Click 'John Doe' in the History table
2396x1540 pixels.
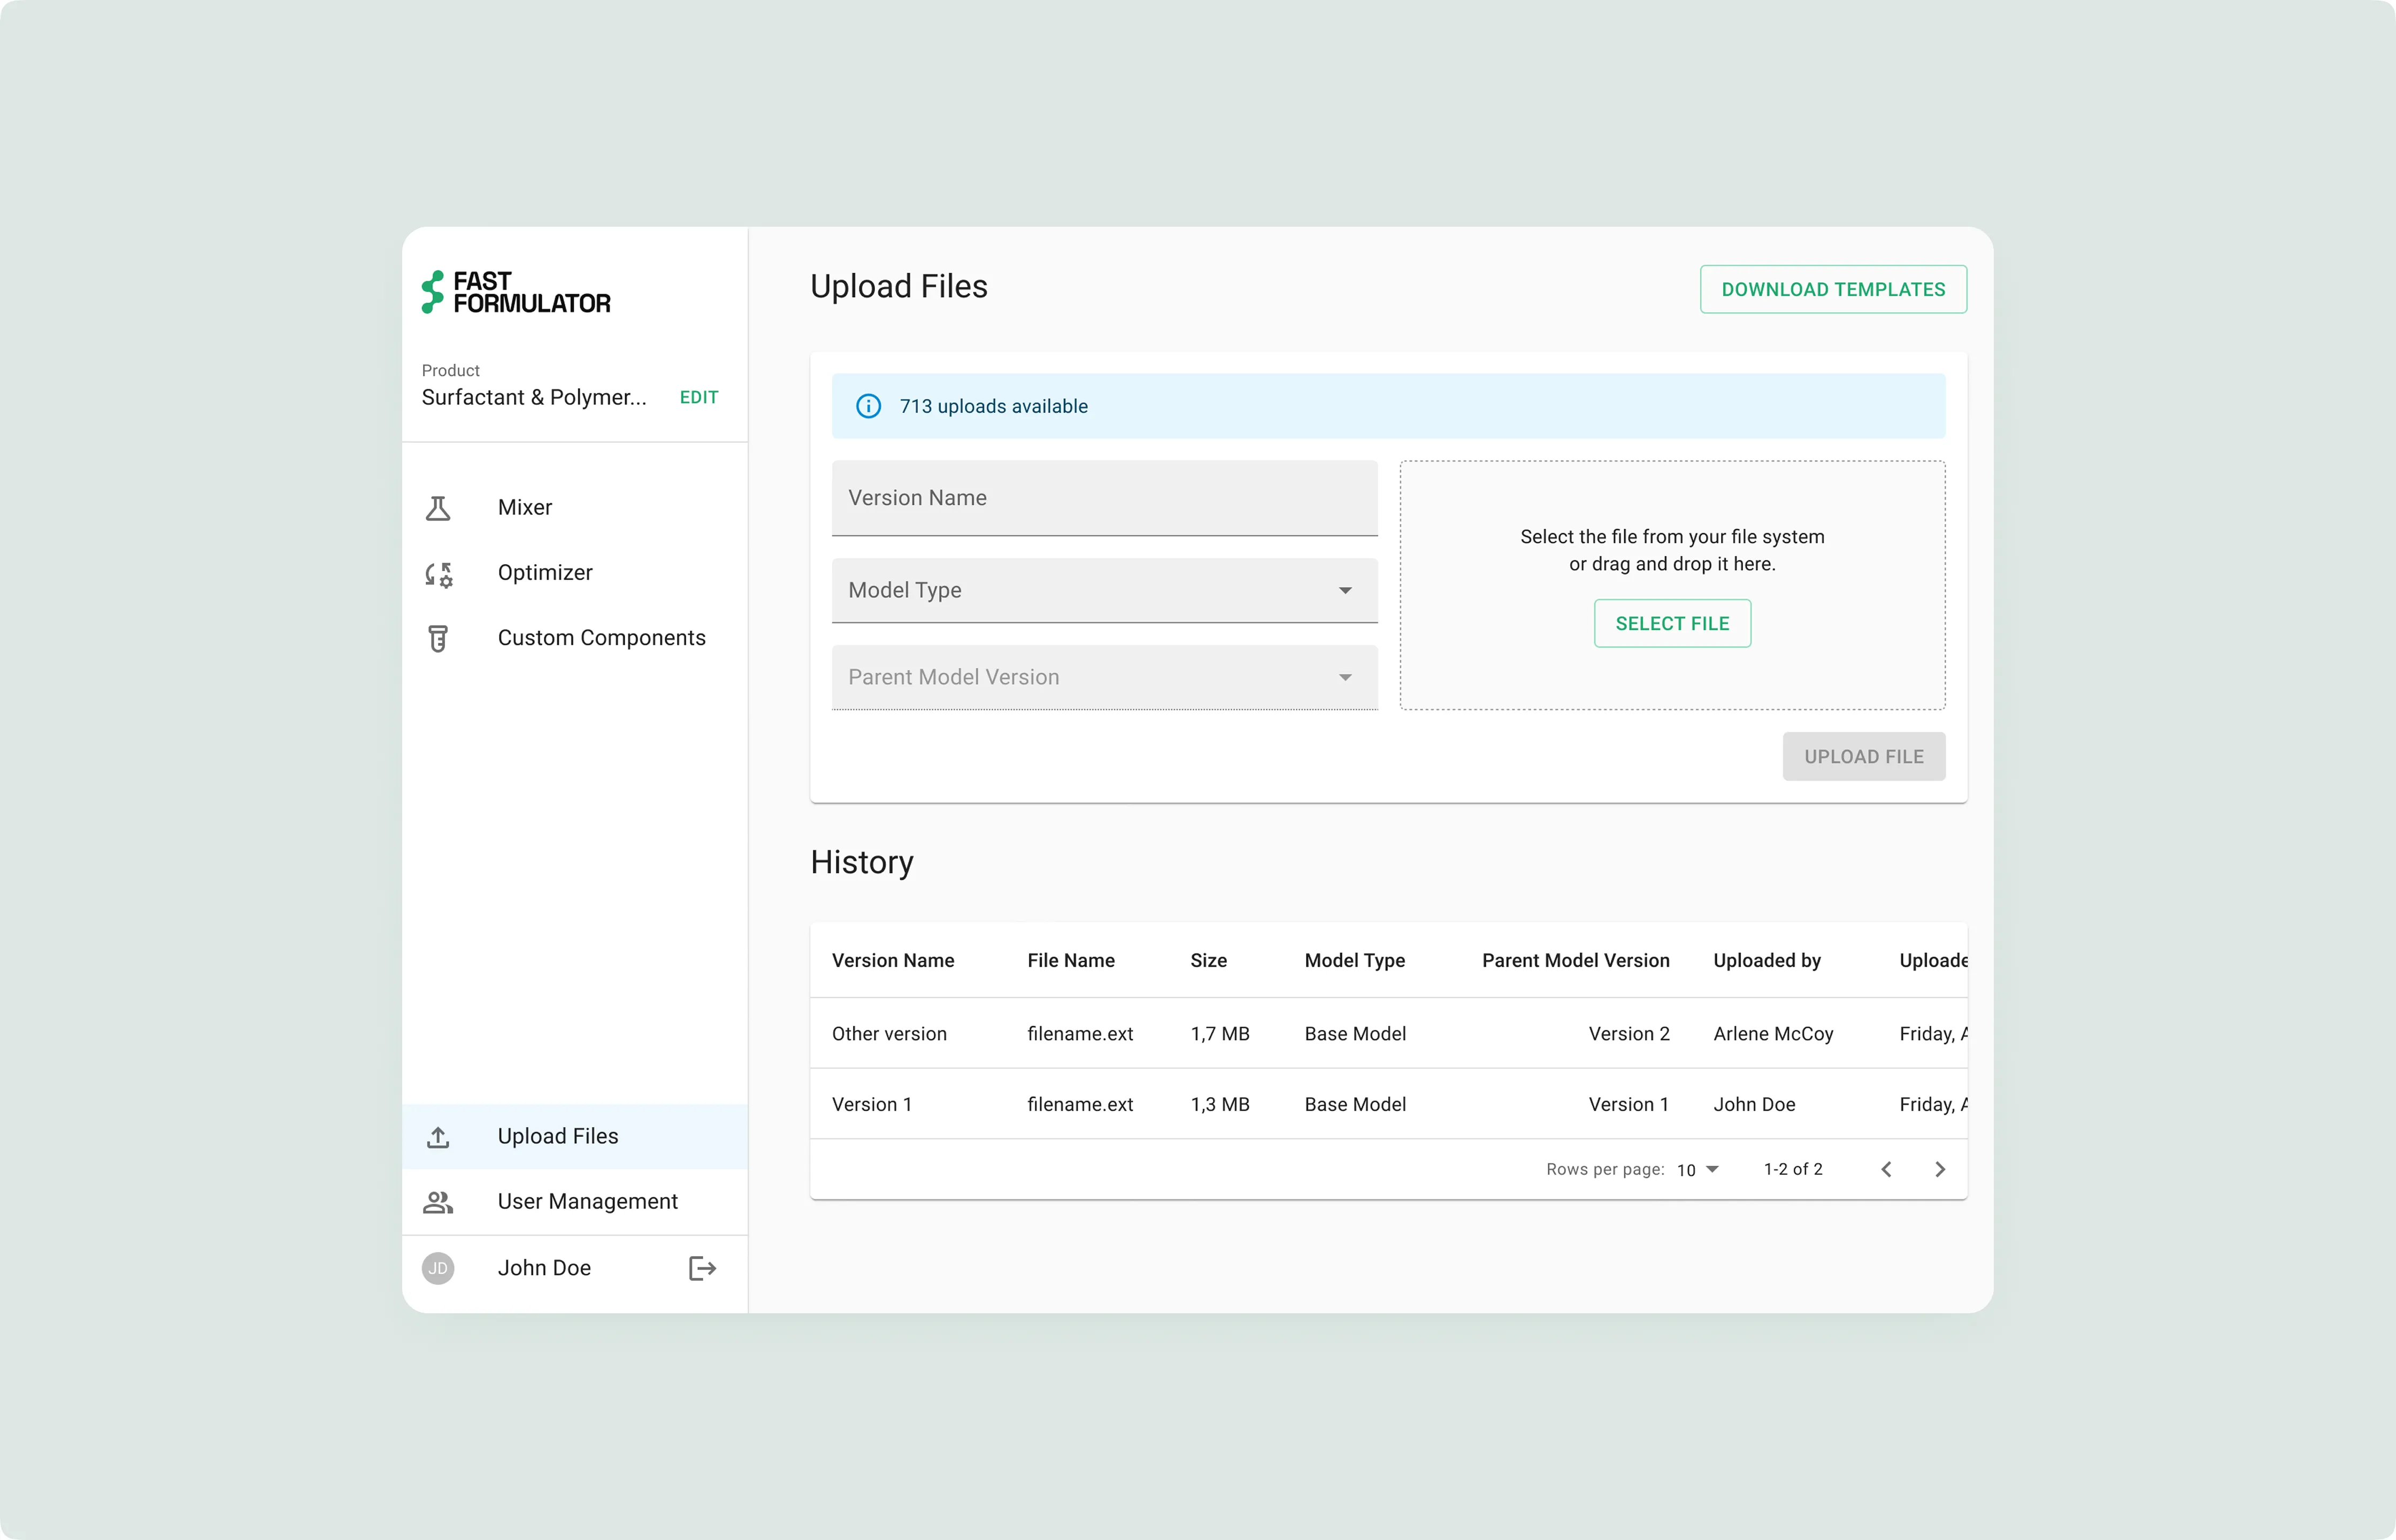click(1754, 1104)
